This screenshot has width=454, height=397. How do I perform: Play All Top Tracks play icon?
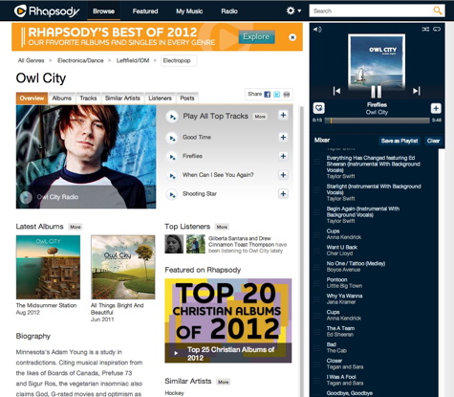pyautogui.click(x=172, y=117)
